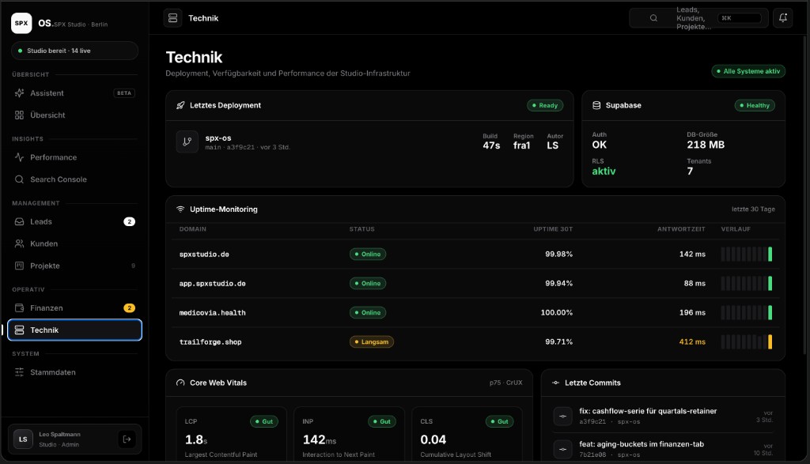Open the Assistent sparkle icon
This screenshot has width=810, height=464.
pyautogui.click(x=19, y=93)
